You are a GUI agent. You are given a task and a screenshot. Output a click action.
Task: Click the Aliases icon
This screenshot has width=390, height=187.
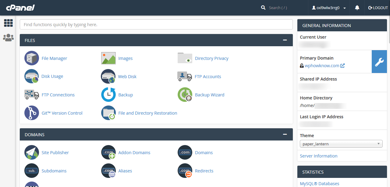click(108, 171)
